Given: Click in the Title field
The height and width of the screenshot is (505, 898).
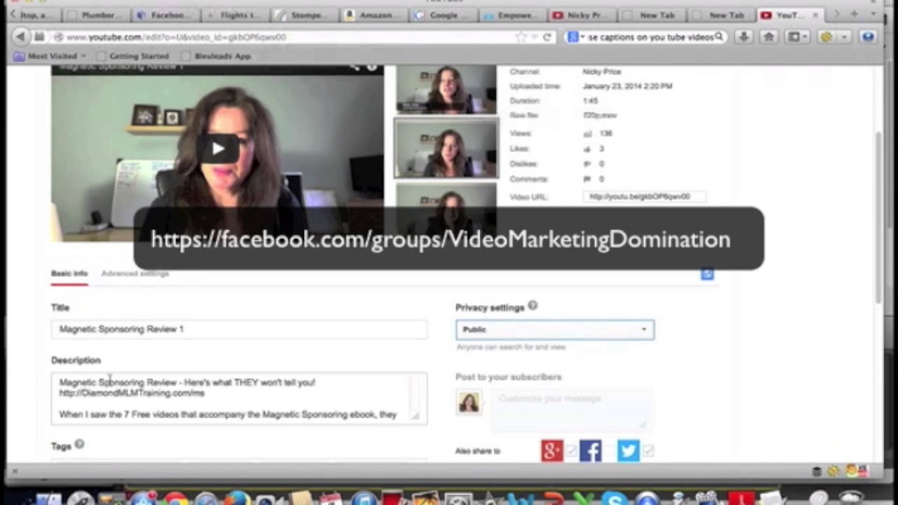Looking at the screenshot, I should point(239,329).
